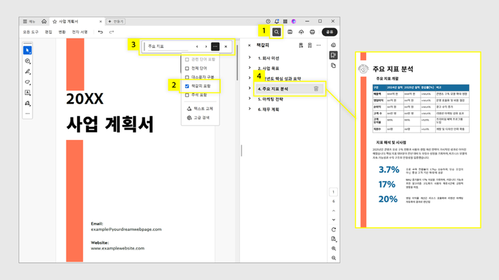Image resolution: width=499 pixels, height=280 pixels.
Task: Toggle the bookmarks panel icon in the right rail
Action: tap(333, 55)
